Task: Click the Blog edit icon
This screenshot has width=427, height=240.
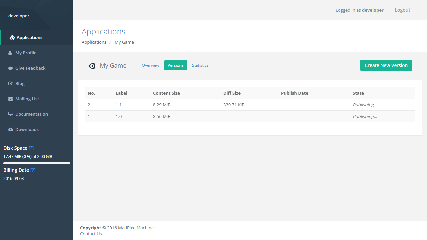Action: click(10, 83)
